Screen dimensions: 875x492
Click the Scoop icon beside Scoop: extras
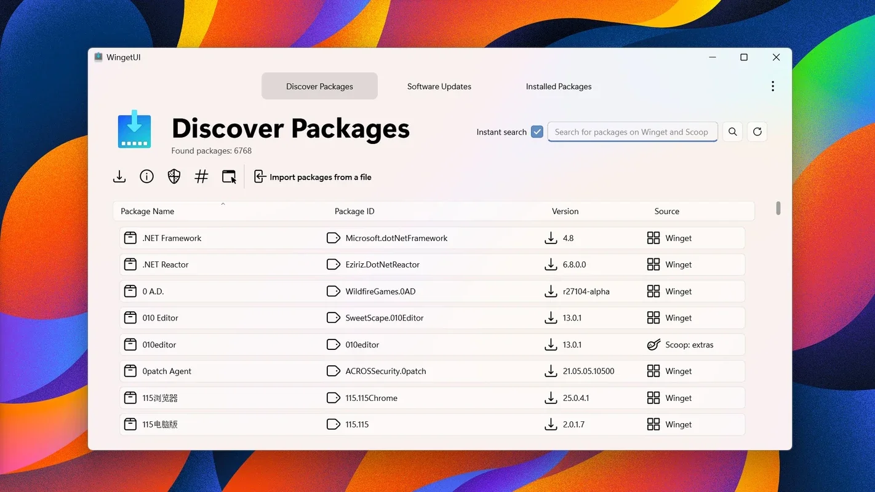(653, 344)
